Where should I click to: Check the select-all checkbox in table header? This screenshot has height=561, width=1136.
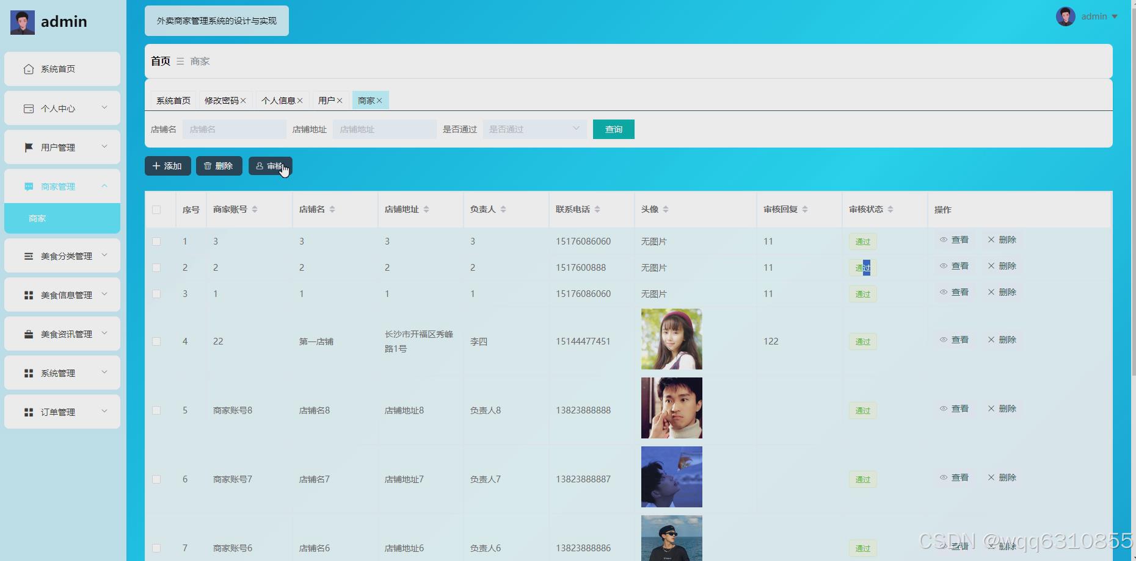[x=156, y=209]
